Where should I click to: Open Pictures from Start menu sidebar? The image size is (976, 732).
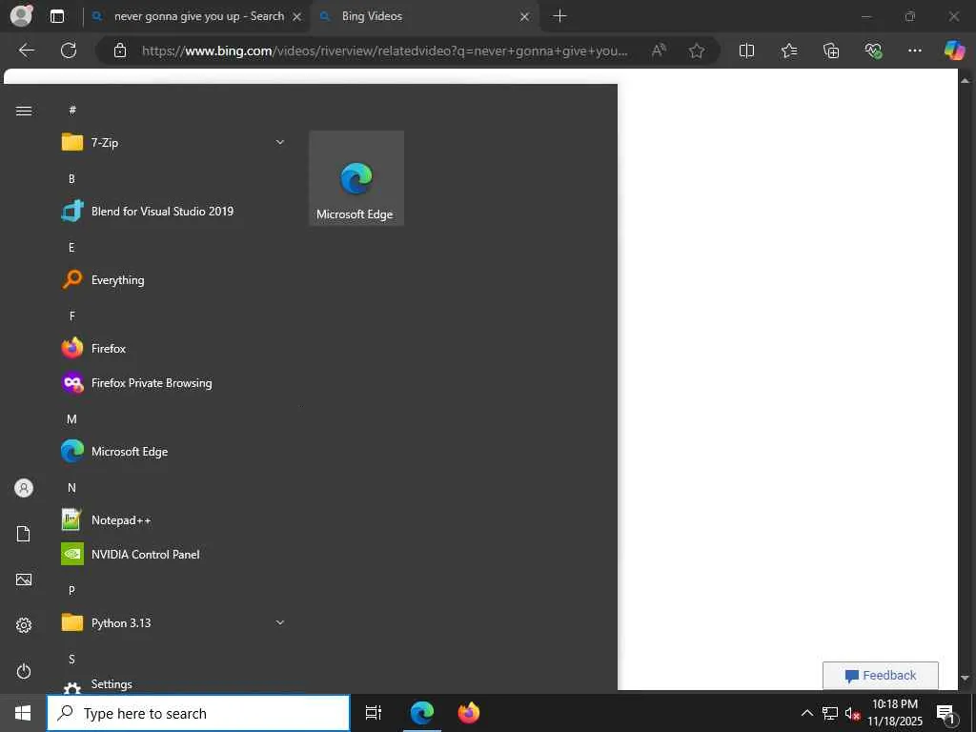pos(24,579)
